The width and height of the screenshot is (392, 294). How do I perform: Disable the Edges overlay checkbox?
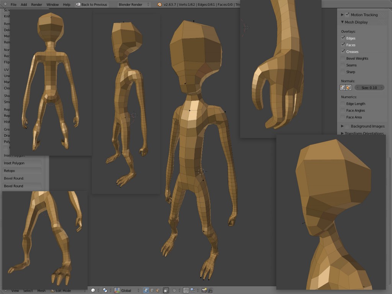[x=344, y=38]
